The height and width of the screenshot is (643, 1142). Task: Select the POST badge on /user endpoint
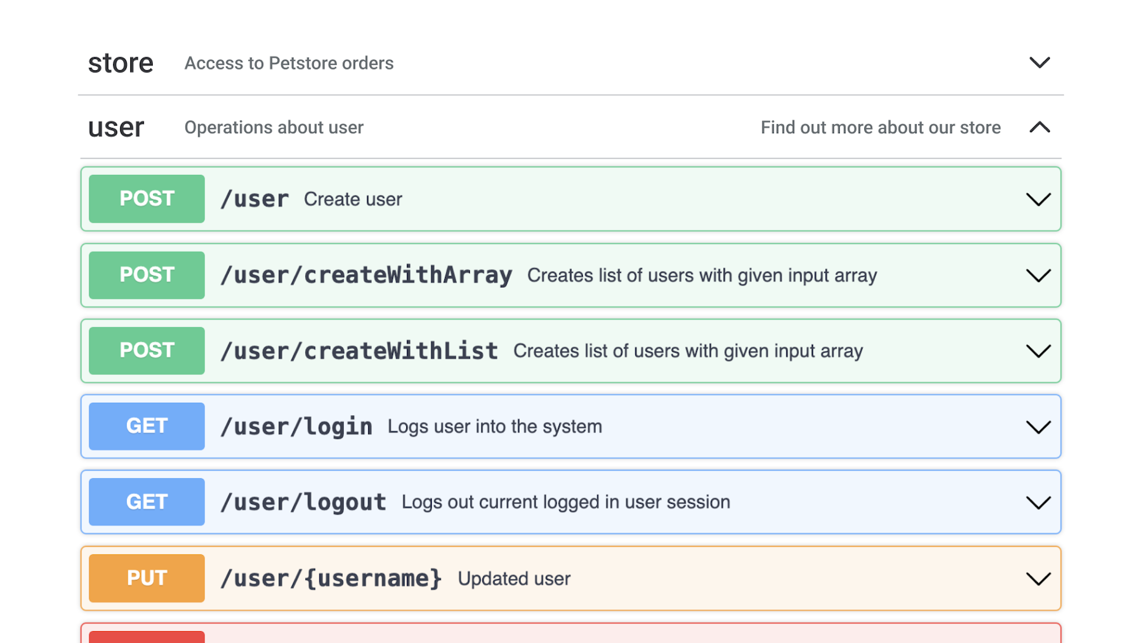click(x=146, y=199)
